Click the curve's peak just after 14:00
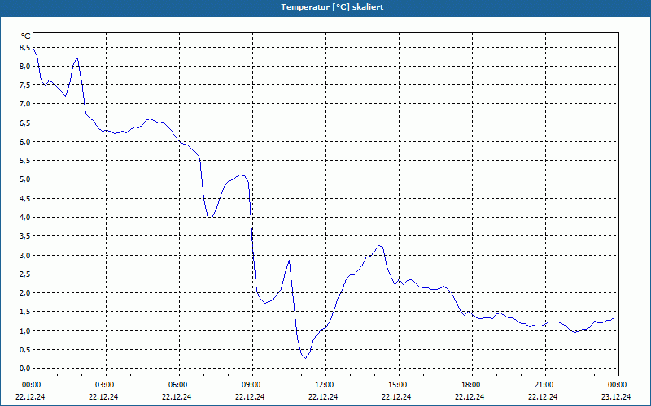Image resolution: width=651 pixels, height=406 pixels. [x=379, y=246]
